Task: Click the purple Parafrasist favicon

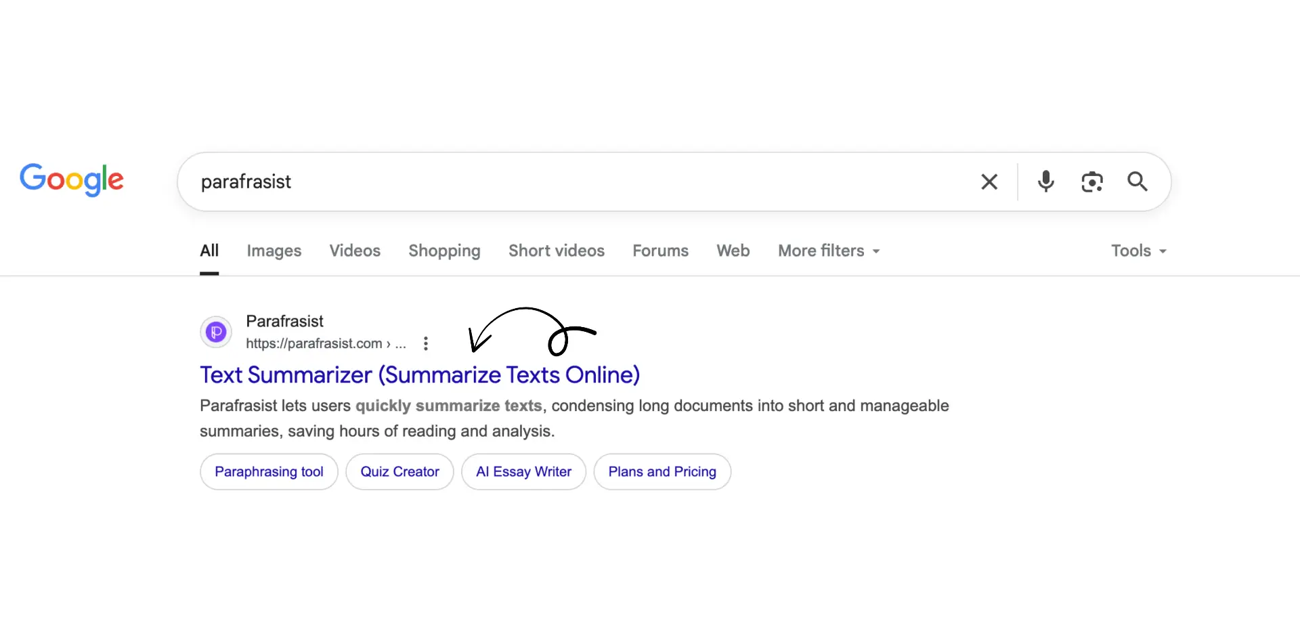Action: 216,332
